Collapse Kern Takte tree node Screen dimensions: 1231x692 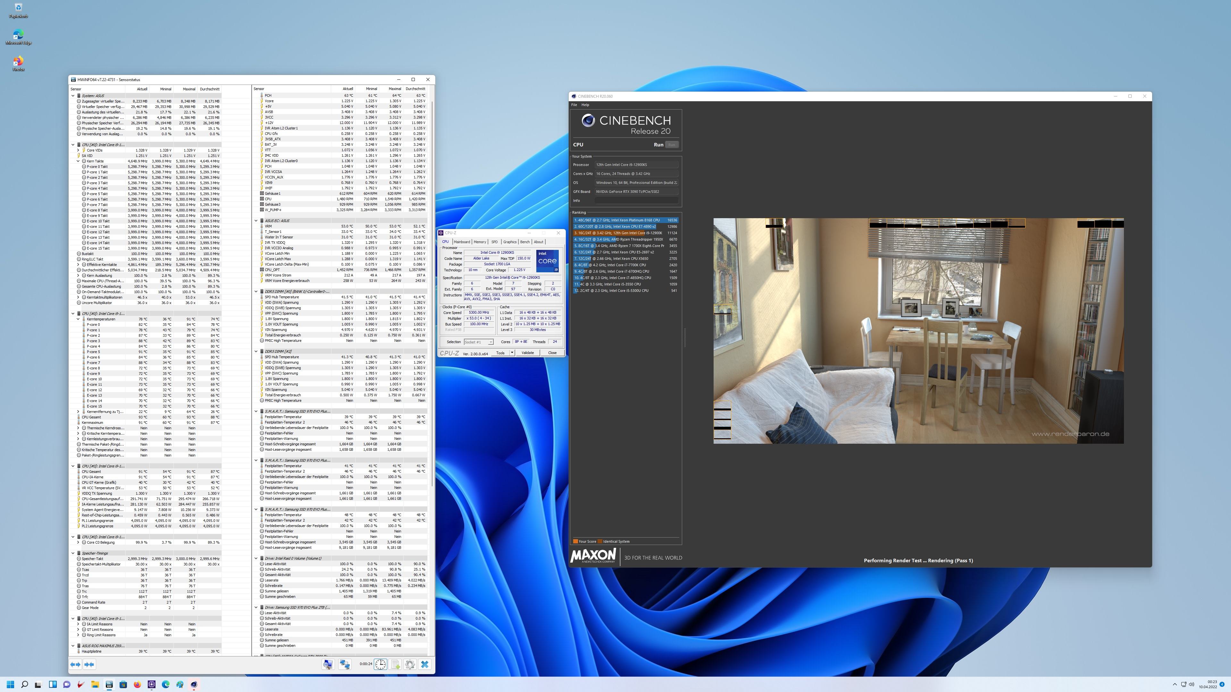(78, 161)
